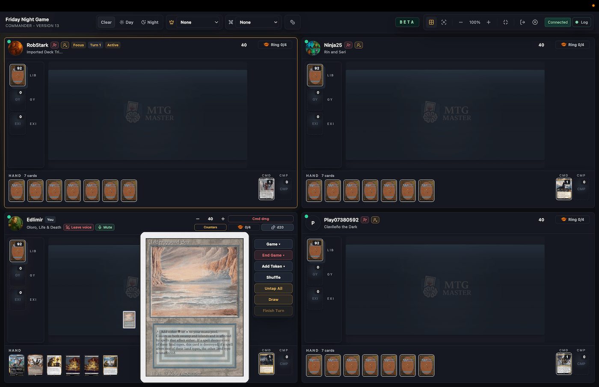The image size is (599, 387).
Task: Click Edlimir's commander card
Action: click(267, 364)
